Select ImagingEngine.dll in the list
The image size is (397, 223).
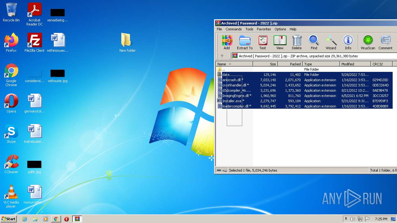pyautogui.click(x=304, y=96)
